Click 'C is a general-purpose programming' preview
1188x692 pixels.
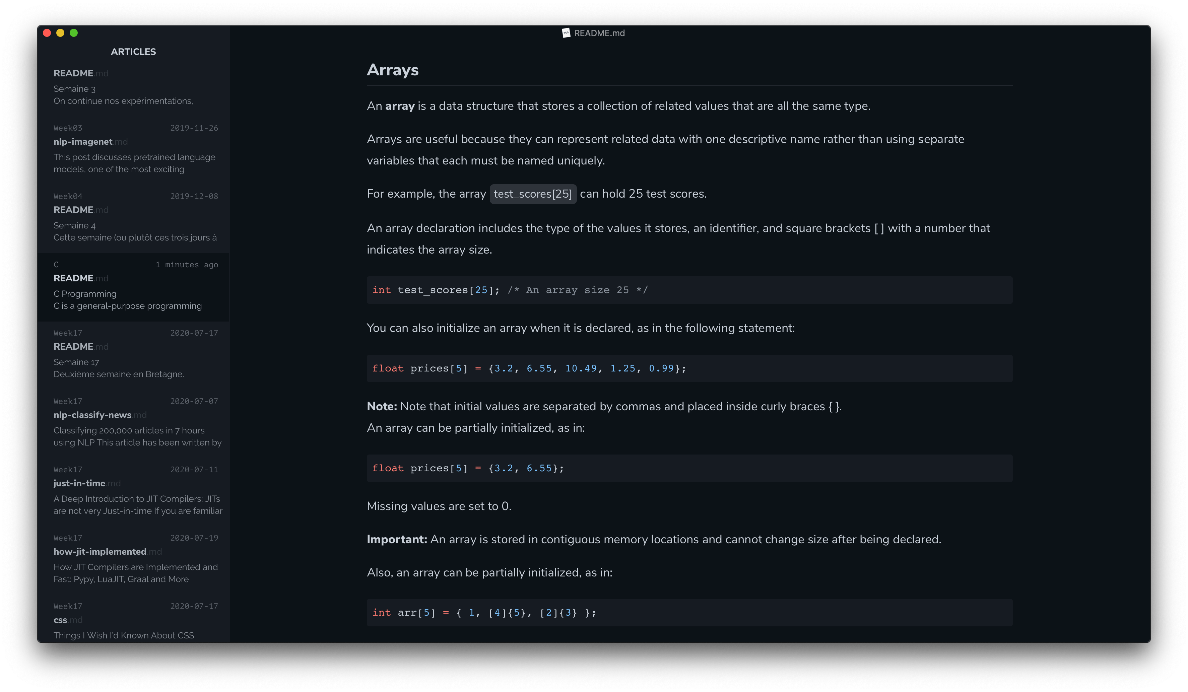(x=127, y=306)
